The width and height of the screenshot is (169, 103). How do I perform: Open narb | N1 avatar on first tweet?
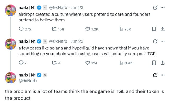point(10,10)
